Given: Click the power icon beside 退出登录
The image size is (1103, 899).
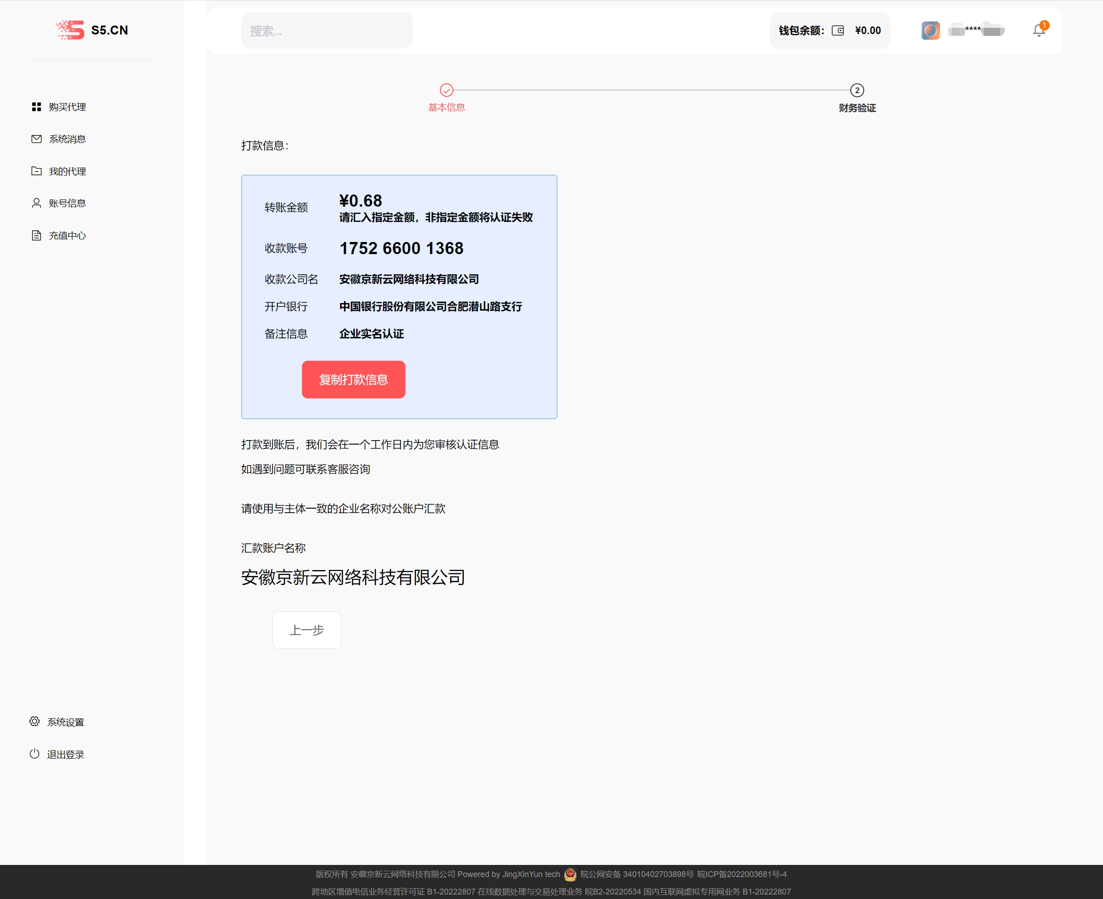Looking at the screenshot, I should tap(34, 754).
